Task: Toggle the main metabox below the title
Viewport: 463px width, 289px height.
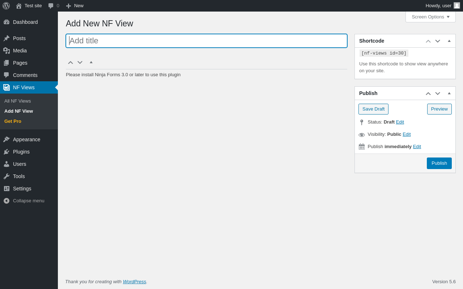Action: pos(91,62)
